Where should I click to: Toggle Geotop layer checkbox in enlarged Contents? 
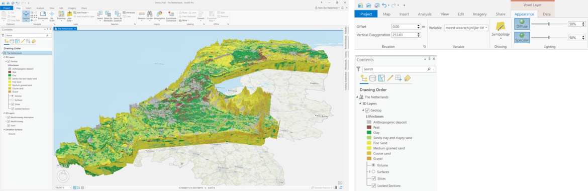click(367, 110)
